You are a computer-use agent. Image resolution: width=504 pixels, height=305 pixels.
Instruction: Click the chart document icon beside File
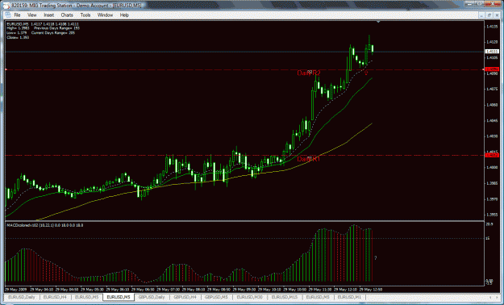pyautogui.click(x=8, y=15)
